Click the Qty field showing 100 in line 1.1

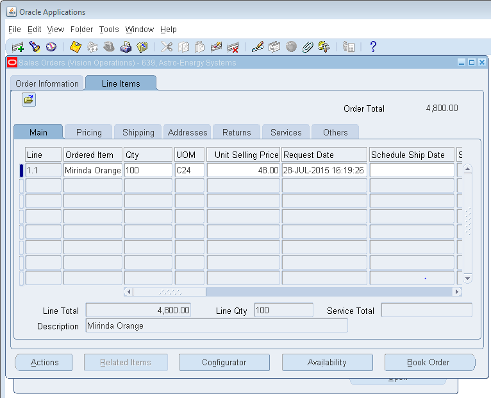tap(148, 170)
